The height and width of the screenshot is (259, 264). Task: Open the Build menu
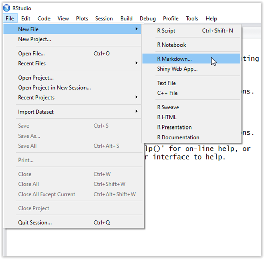coord(126,18)
